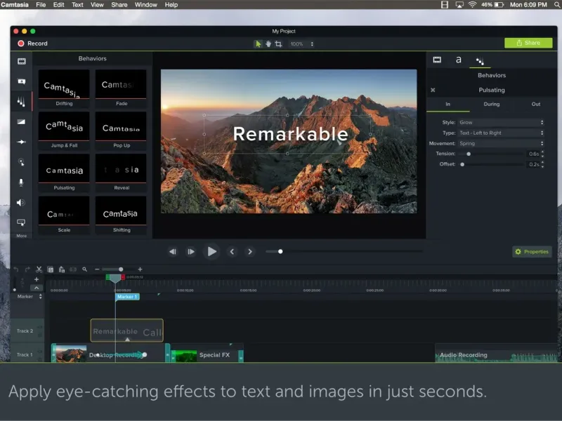Open the Share menu in the menu bar
Screen dimensions: 562x421
[x=119, y=5]
